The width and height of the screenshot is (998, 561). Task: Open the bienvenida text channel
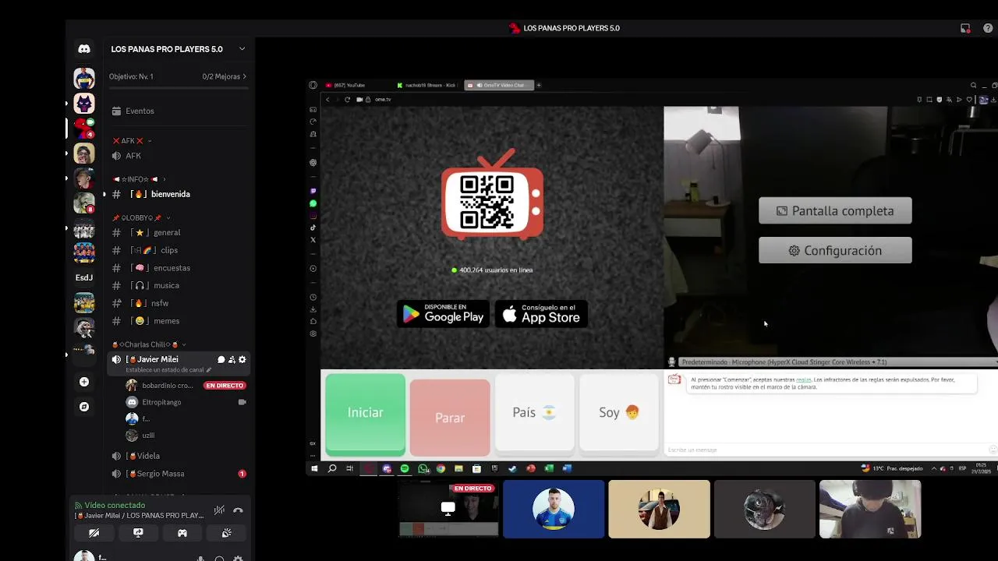179,194
